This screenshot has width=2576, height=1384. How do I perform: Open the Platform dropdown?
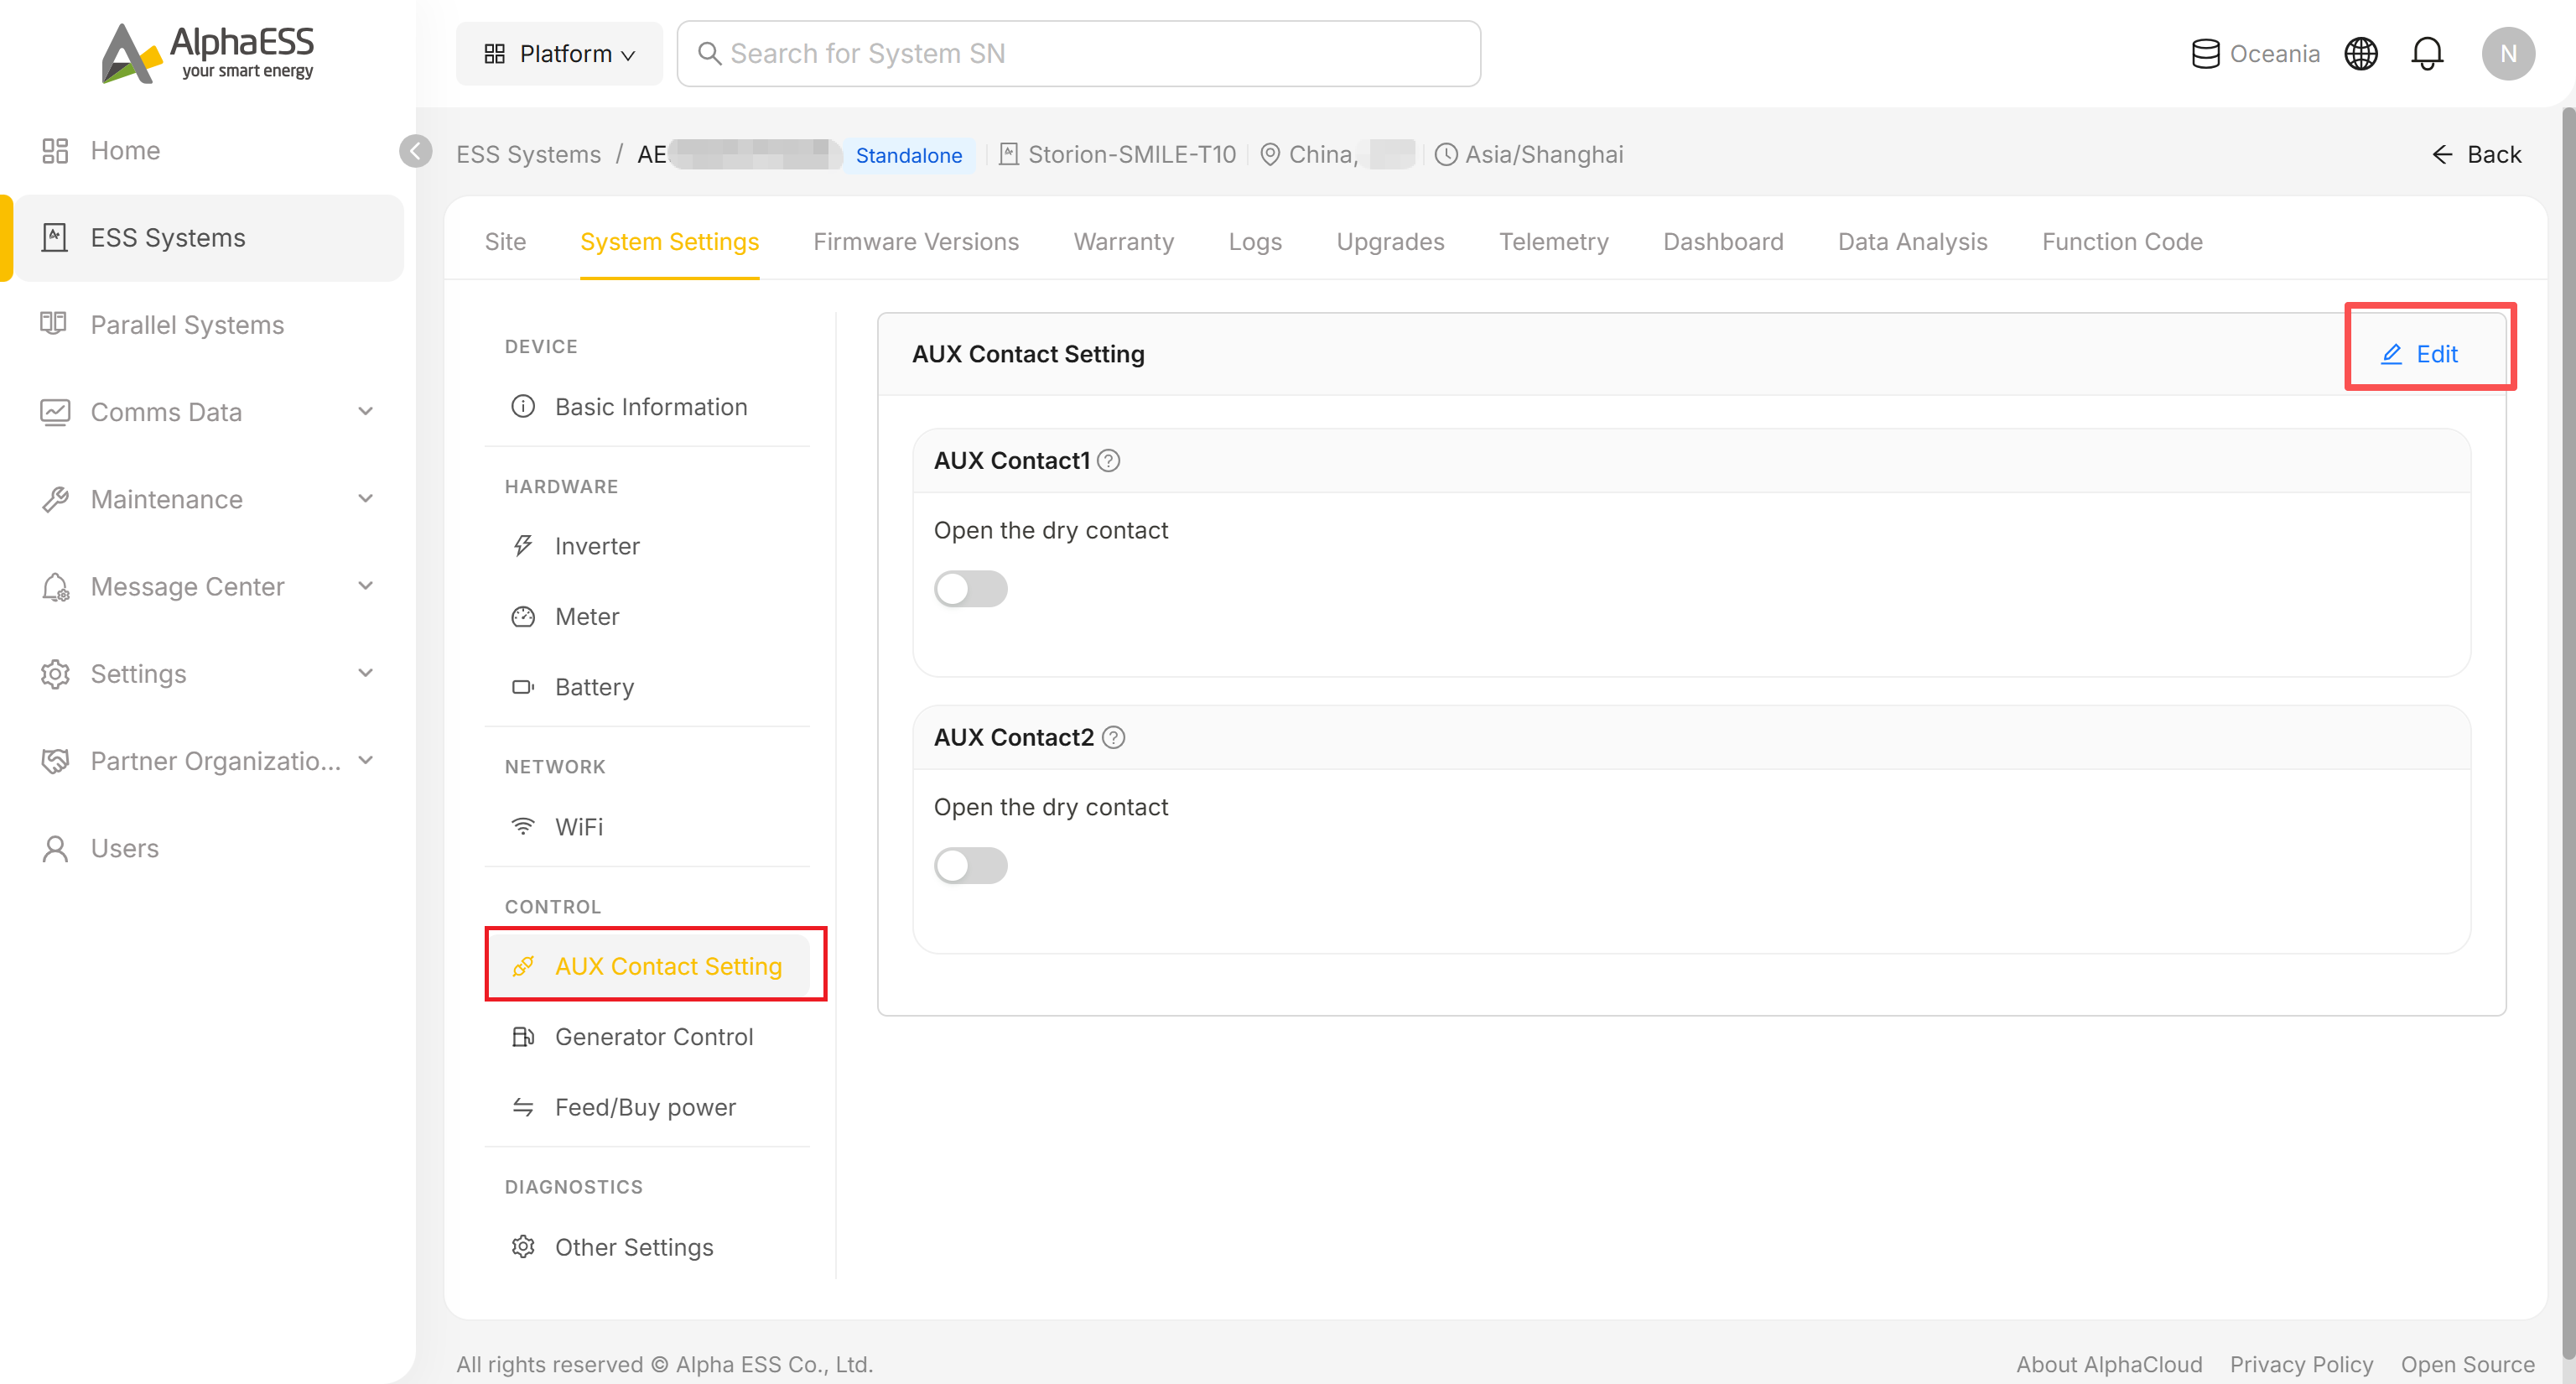click(x=559, y=53)
